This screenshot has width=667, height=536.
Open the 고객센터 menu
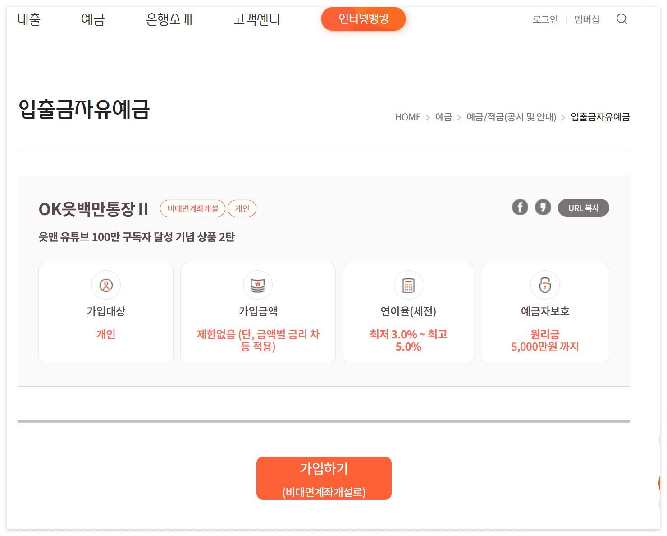tap(256, 19)
